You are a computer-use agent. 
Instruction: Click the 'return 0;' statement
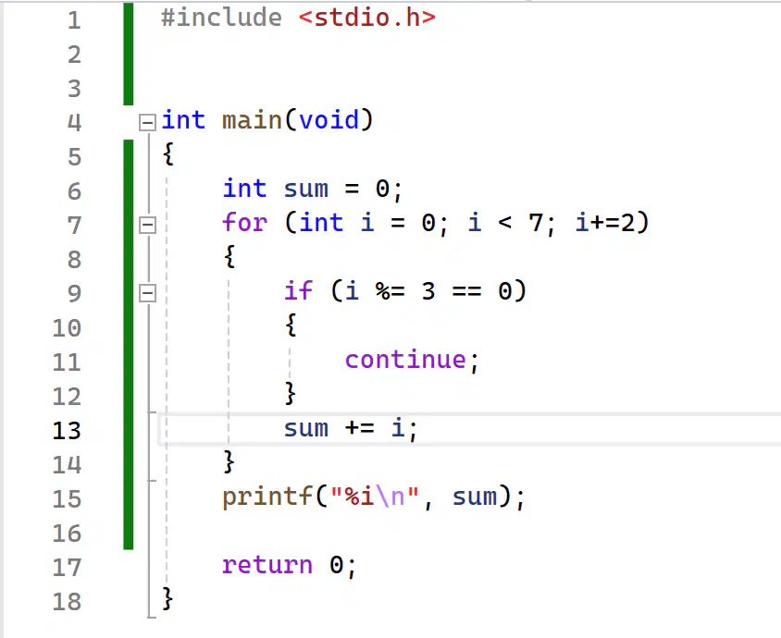[x=290, y=565]
